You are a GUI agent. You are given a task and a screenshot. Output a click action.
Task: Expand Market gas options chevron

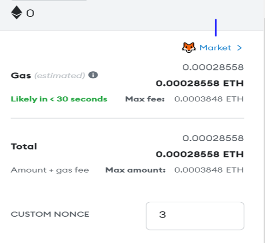click(x=239, y=48)
